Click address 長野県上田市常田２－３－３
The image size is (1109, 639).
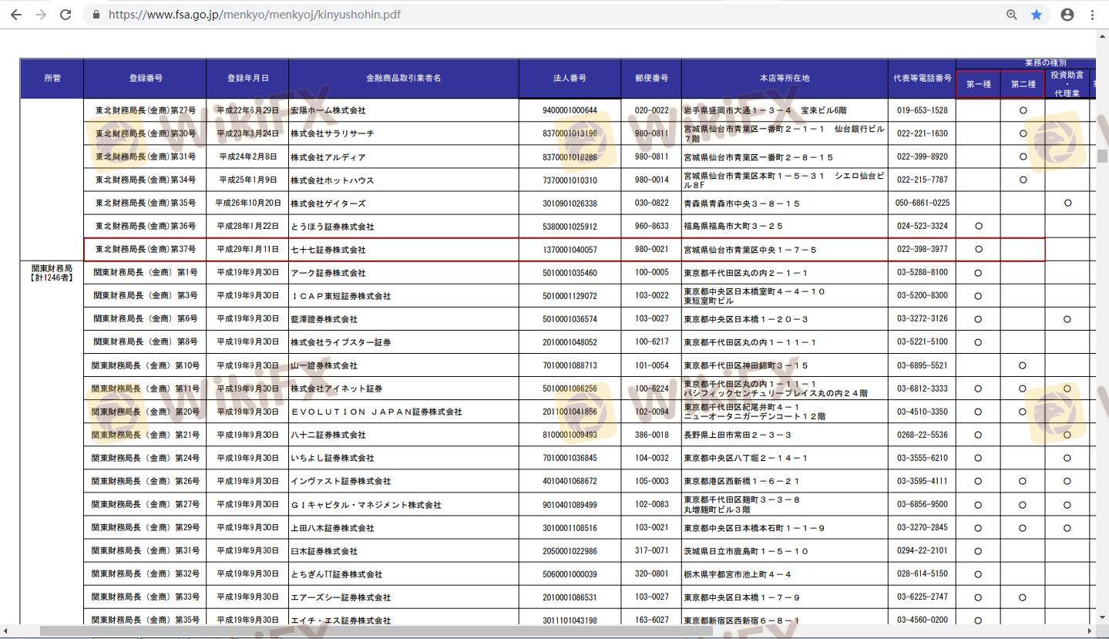pos(738,435)
